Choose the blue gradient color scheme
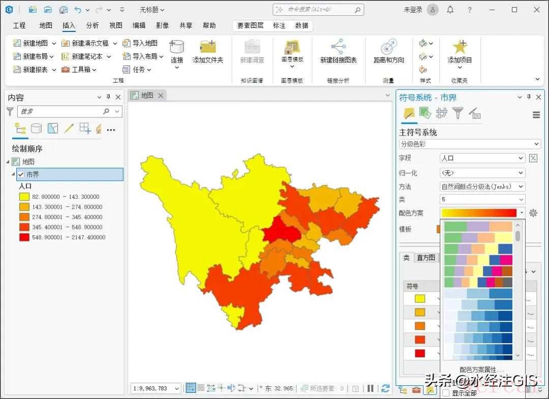549x399 pixels. pos(478,293)
